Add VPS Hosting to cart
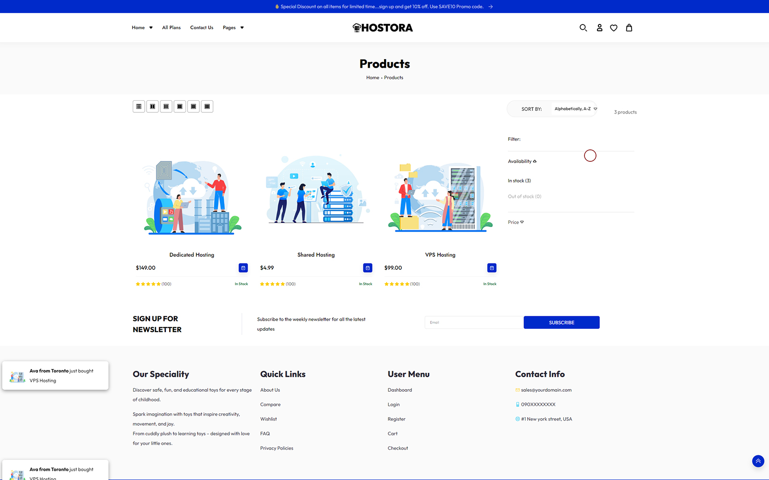769x480 pixels. 492,268
